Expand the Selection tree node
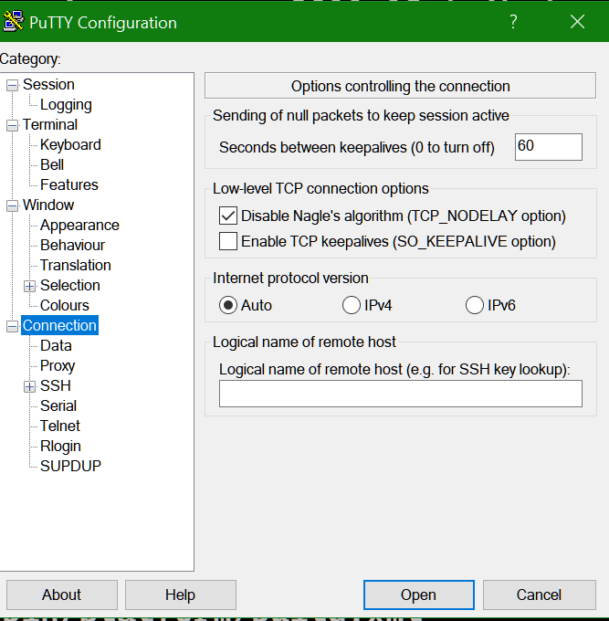The image size is (609, 621). click(30, 287)
